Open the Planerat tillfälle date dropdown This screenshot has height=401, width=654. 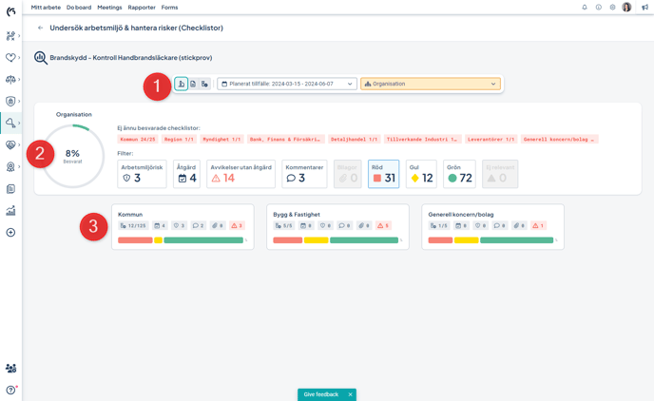[x=286, y=84]
